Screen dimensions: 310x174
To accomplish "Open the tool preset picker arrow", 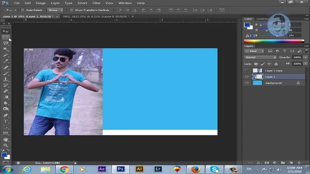I will 15,10.
